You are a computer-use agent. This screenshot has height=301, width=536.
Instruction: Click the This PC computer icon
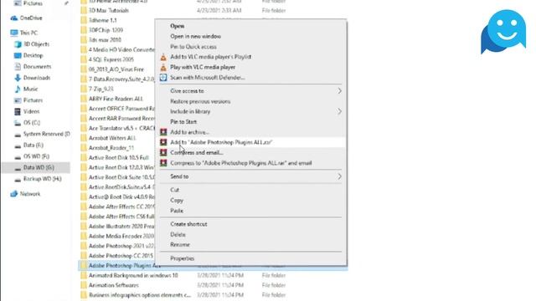tap(14, 33)
